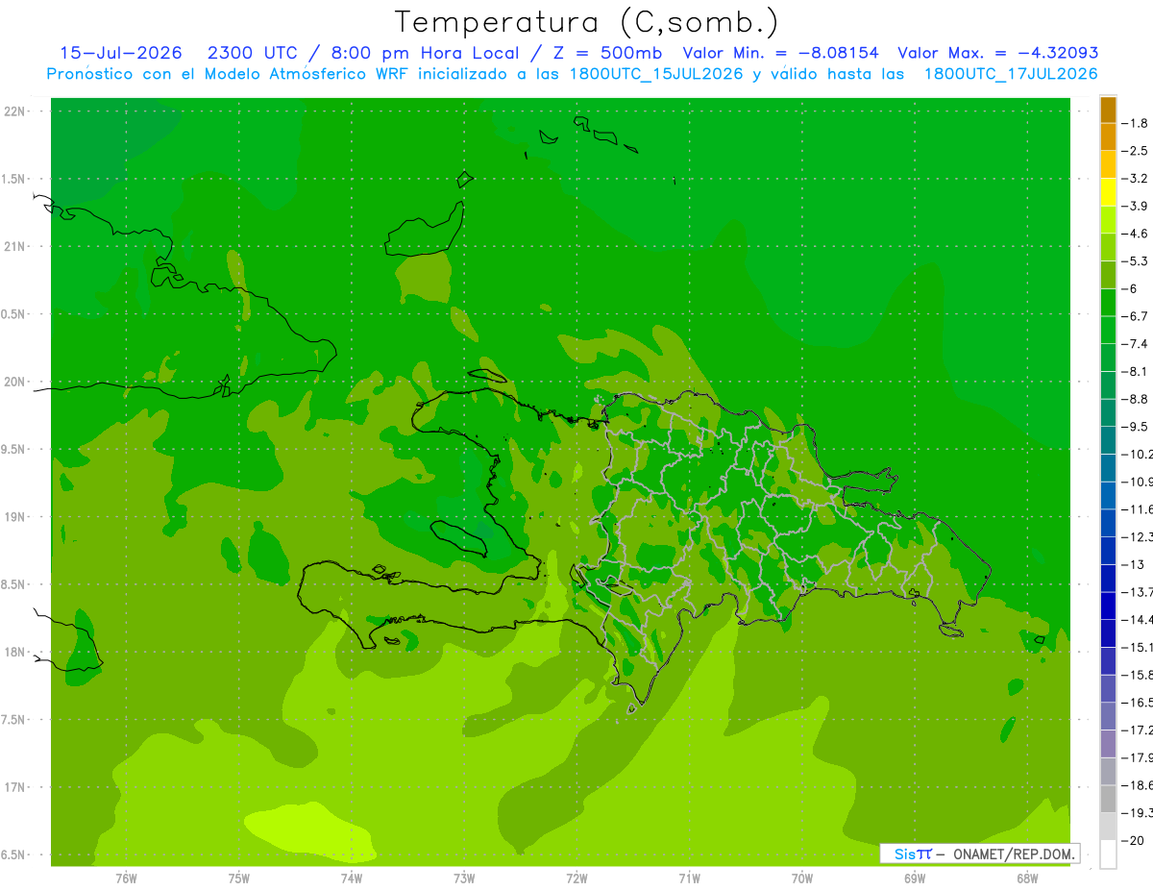Image resolution: width=1153 pixels, height=891 pixels.
Task: Click the "-13" colorbar label
Action: coord(1133,564)
